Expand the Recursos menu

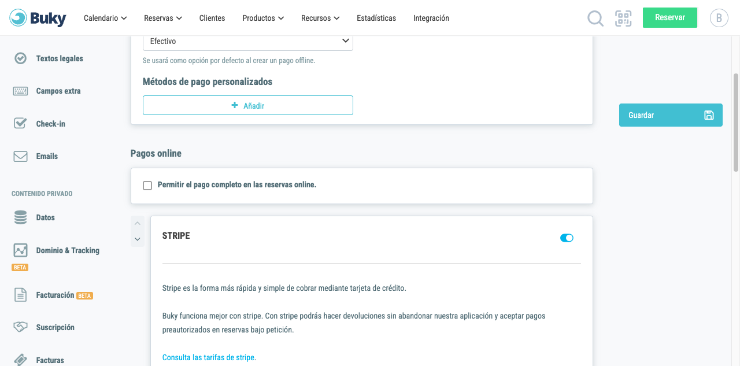[x=320, y=18]
